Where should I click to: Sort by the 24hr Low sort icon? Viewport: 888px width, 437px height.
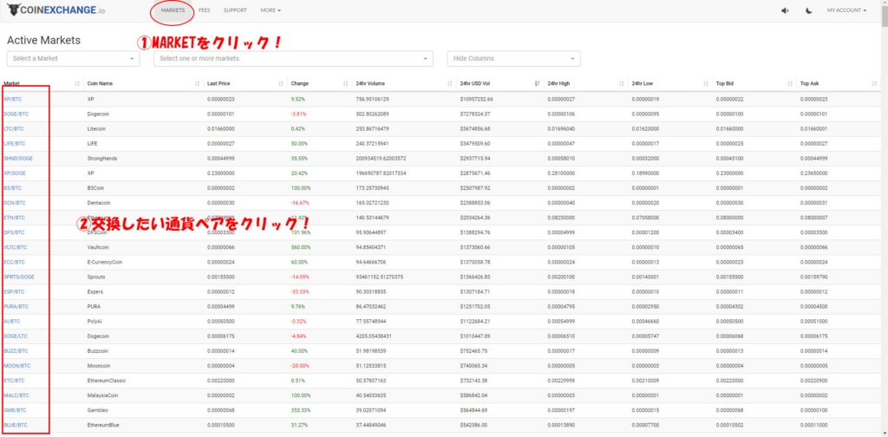pos(706,84)
